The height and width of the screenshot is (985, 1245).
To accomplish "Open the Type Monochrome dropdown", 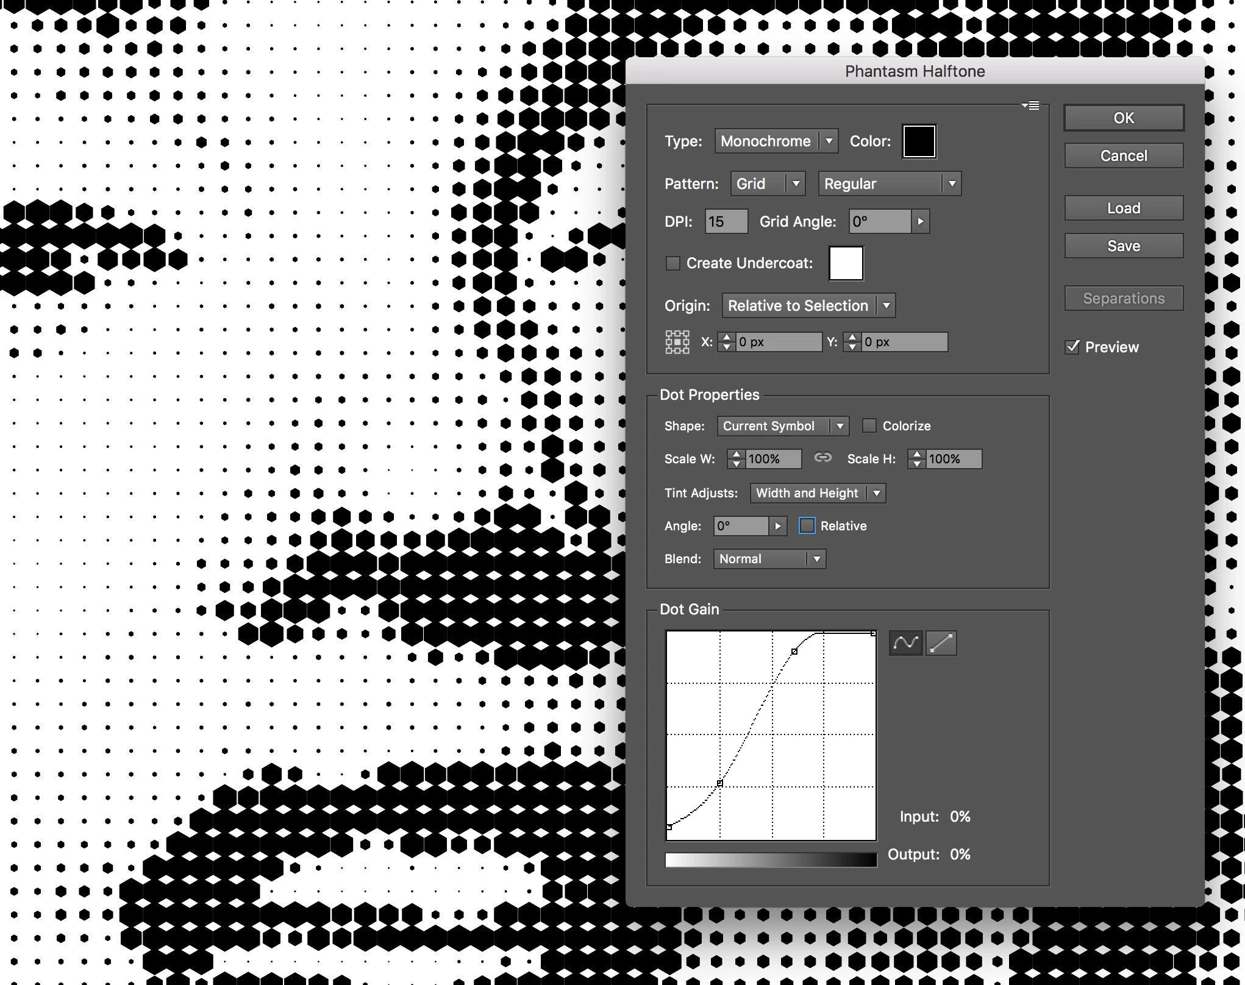I will (776, 141).
